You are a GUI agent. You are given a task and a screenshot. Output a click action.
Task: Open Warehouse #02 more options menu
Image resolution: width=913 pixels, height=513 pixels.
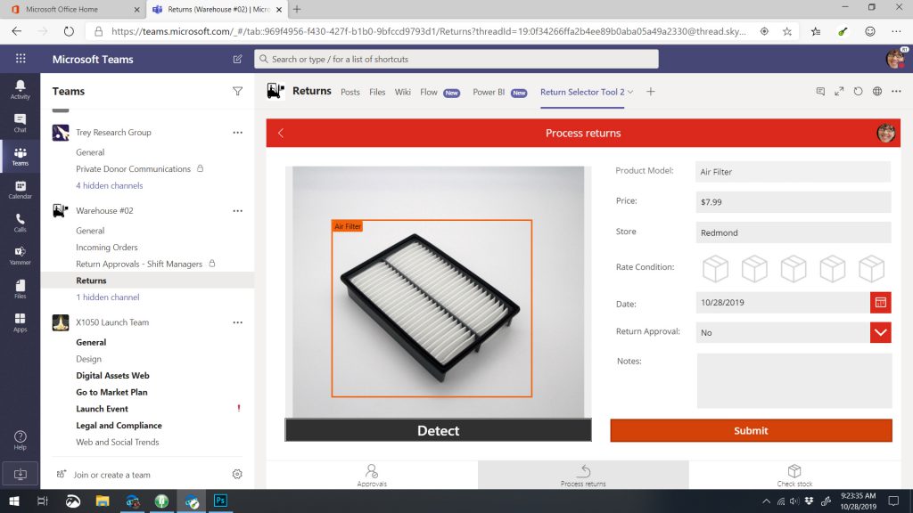point(237,211)
